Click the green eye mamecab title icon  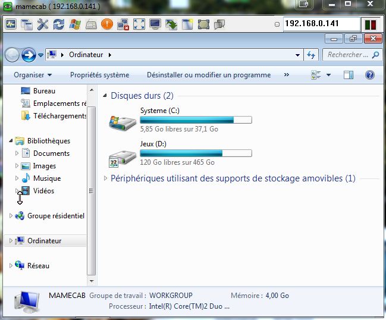[x=8, y=6]
